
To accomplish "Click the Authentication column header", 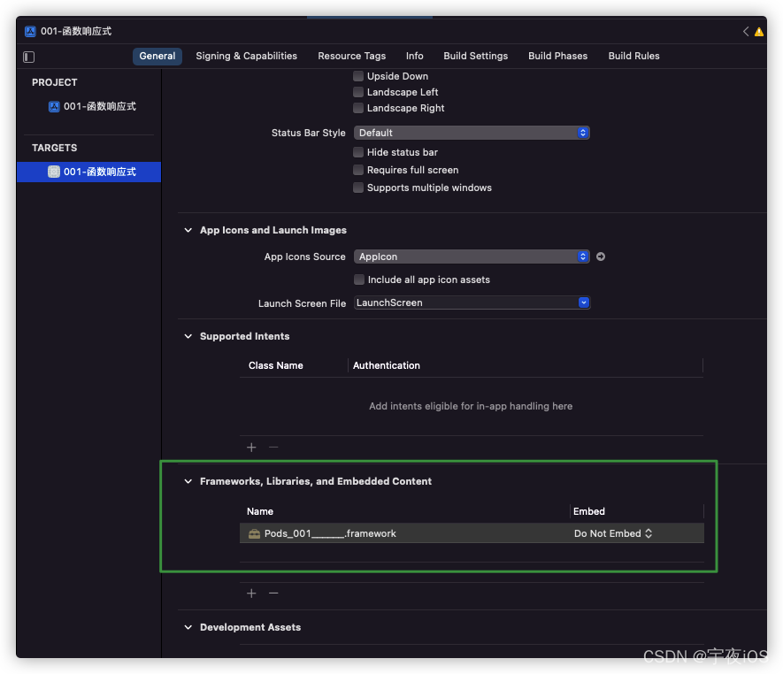I will [387, 365].
